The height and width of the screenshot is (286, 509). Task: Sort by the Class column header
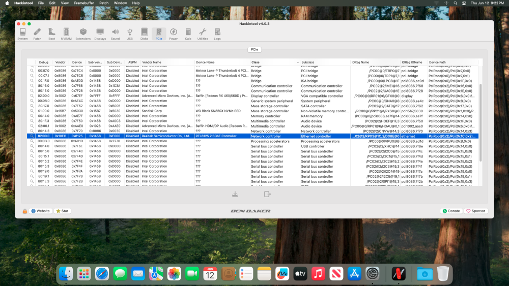click(x=275, y=62)
